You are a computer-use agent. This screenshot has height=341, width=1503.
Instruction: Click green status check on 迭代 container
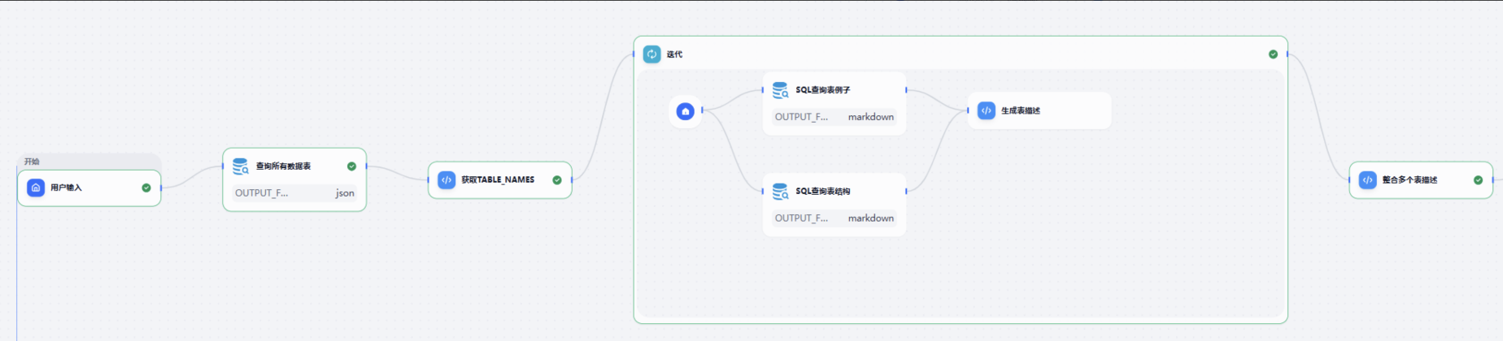1274,54
